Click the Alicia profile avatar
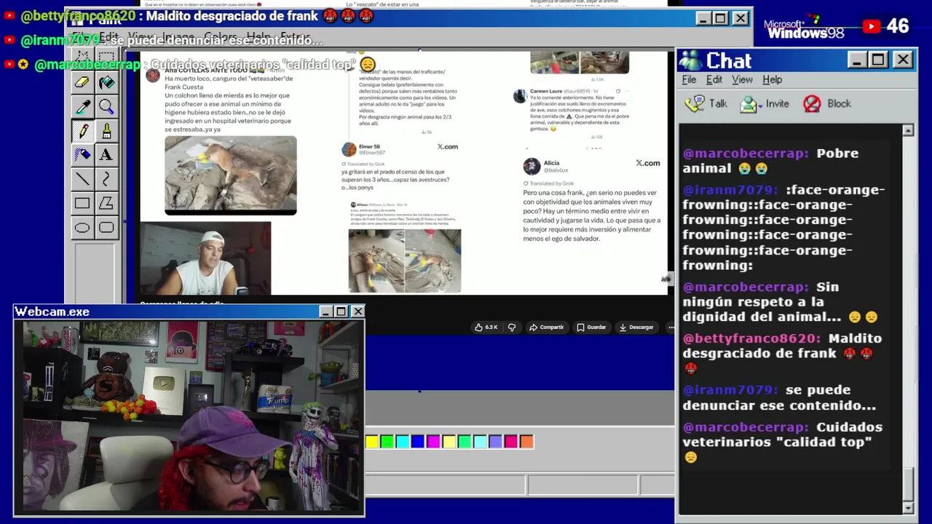The image size is (932, 524). [x=532, y=167]
